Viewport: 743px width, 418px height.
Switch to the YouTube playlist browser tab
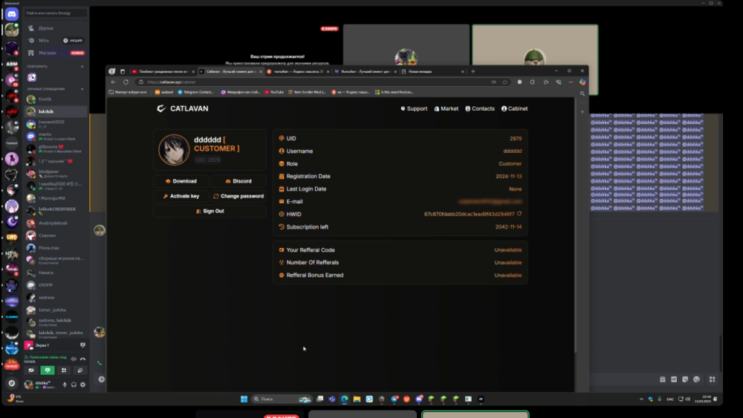(163, 71)
